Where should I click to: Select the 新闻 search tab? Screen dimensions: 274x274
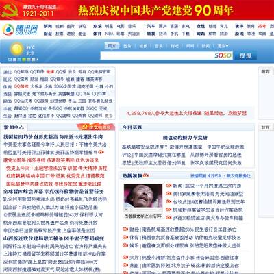(206, 46)
